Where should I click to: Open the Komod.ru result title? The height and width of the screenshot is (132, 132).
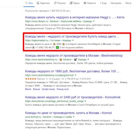[68, 113]
